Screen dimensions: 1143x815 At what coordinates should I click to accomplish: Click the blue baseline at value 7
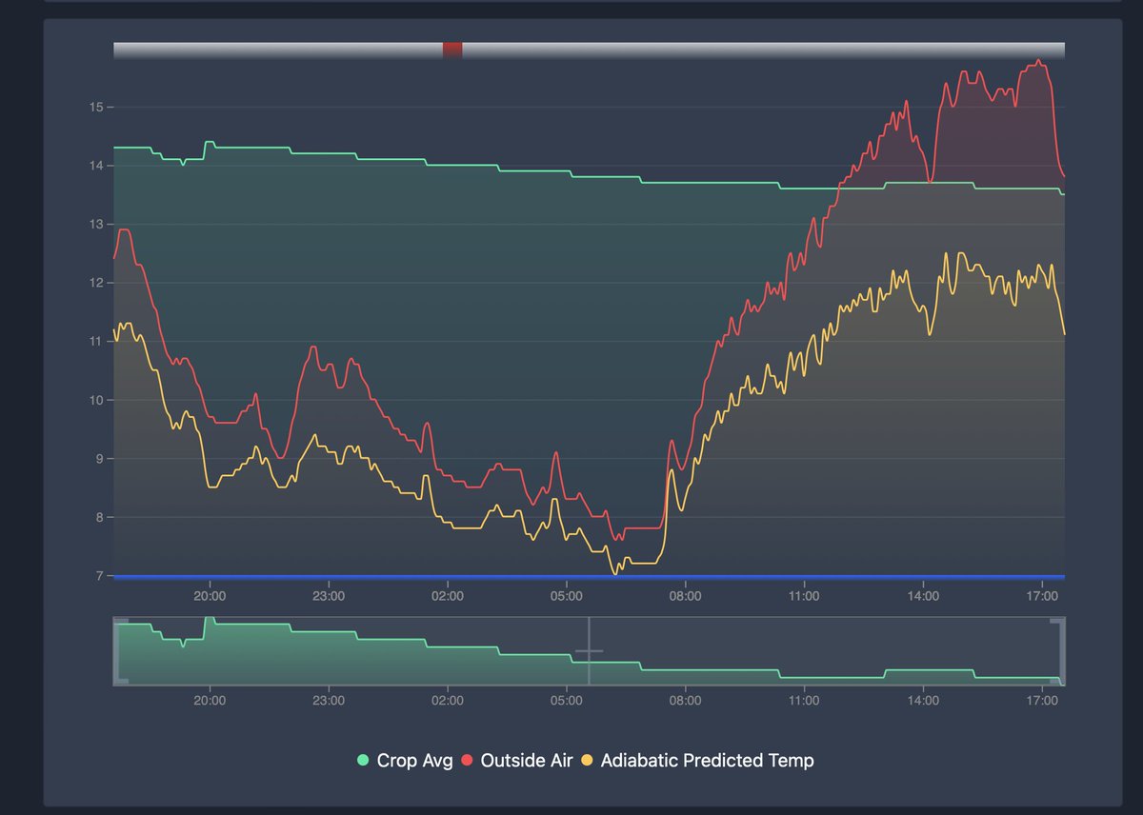(589, 577)
